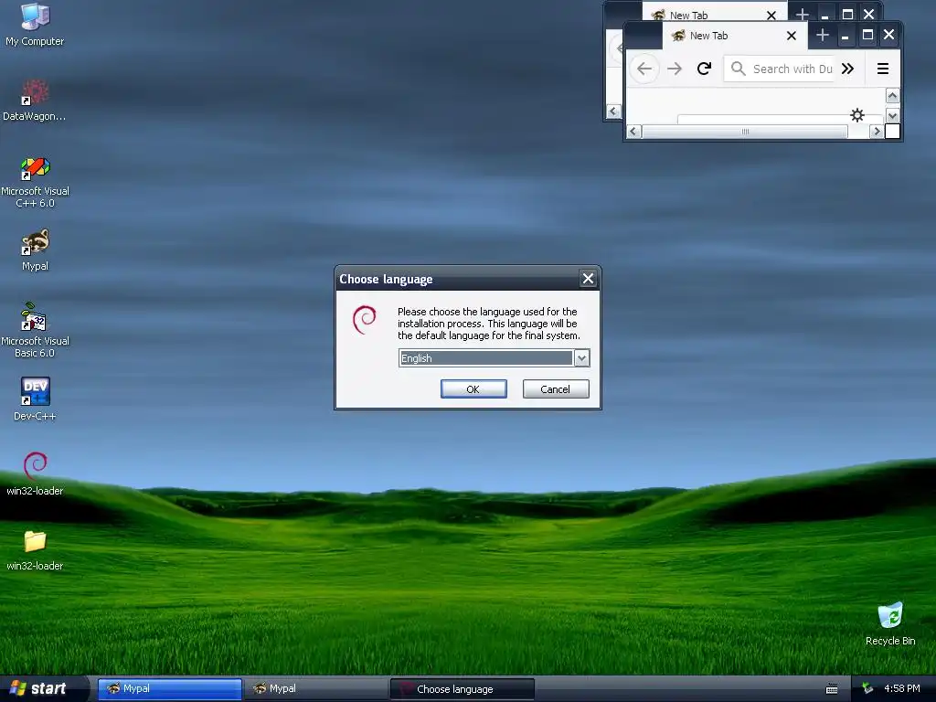Minimize the front Mypal window
Screen dimensions: 936x702
click(845, 36)
